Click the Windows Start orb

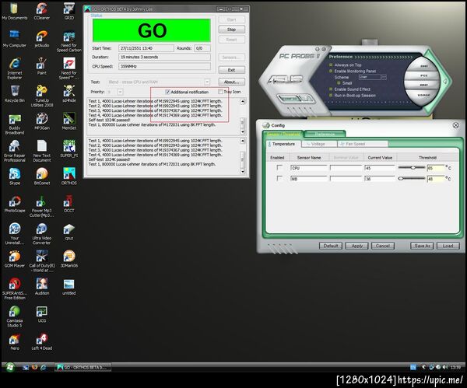(x=10, y=367)
